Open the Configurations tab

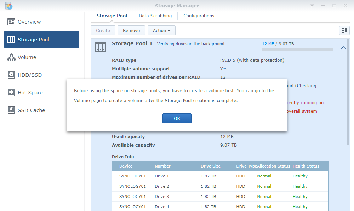(199, 16)
